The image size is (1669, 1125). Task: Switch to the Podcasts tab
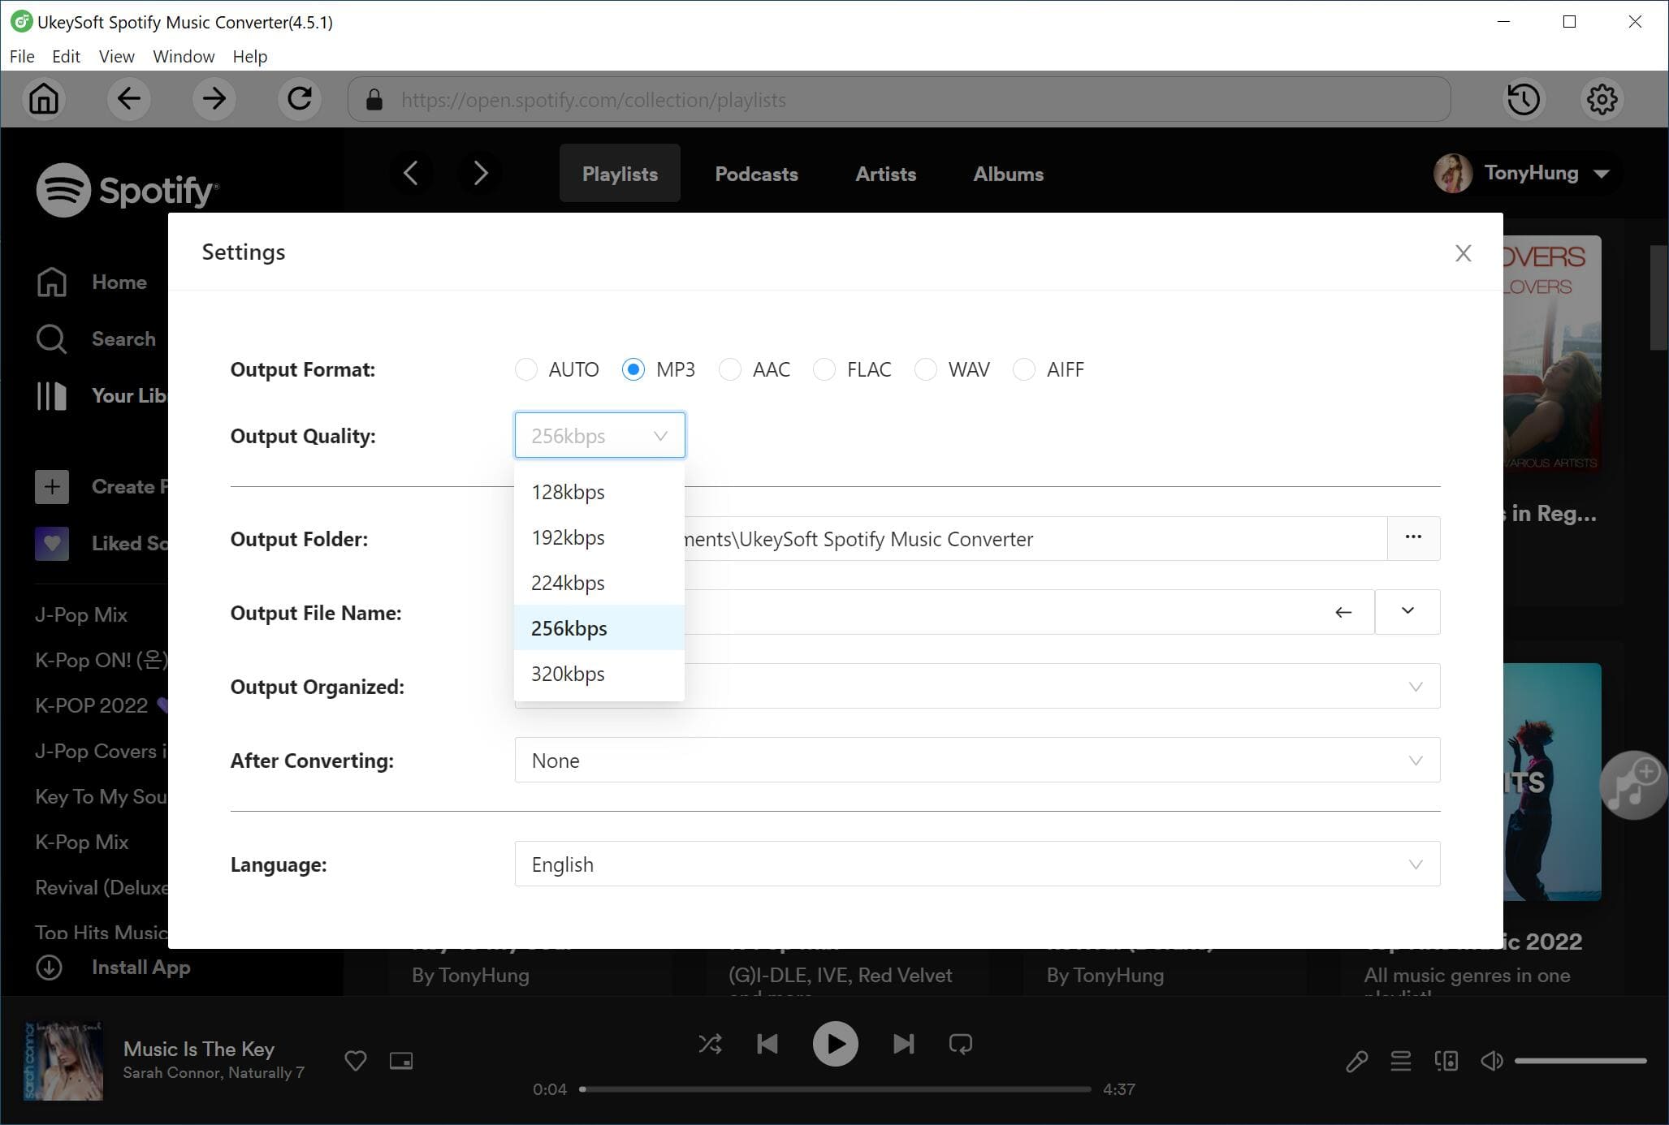pyautogui.click(x=756, y=173)
